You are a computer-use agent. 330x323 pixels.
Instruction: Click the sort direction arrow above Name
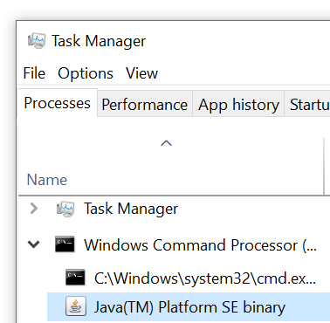point(167,143)
